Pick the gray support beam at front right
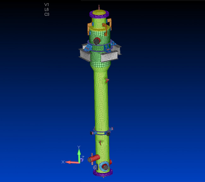The width and height of the screenshot is (205, 182). [109, 57]
